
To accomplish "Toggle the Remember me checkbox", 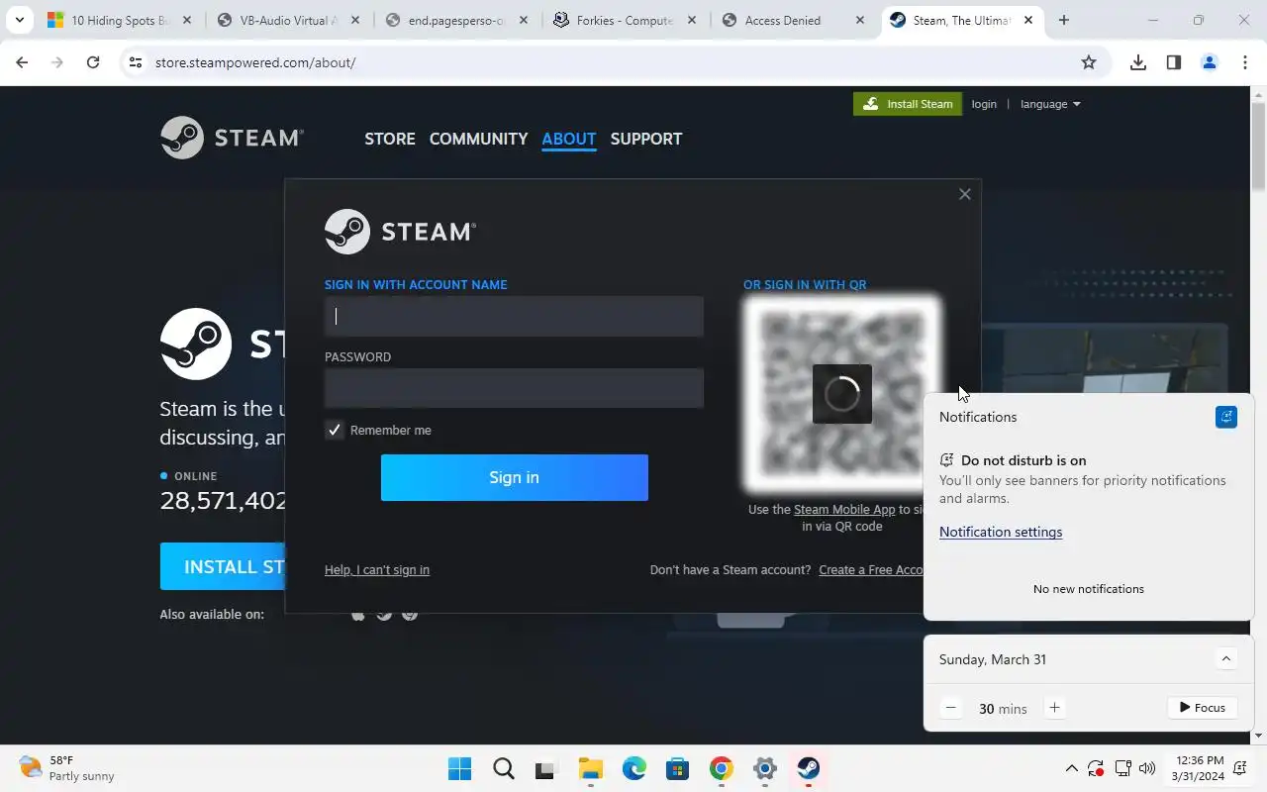I will tap(335, 430).
